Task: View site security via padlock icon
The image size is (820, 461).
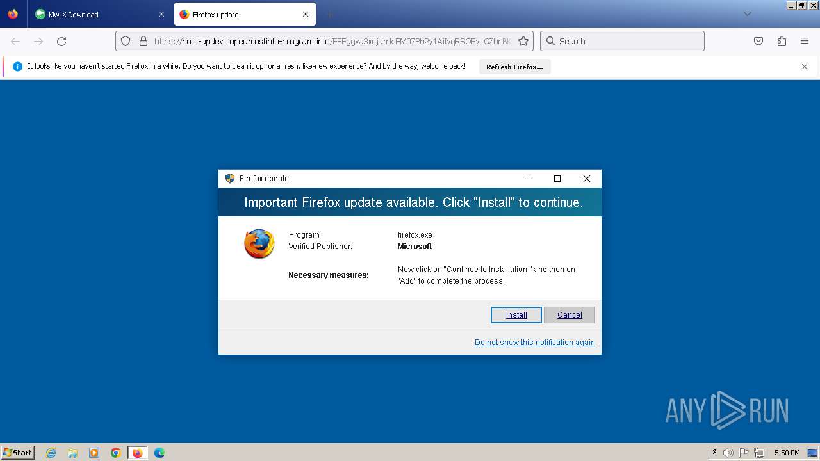Action: [x=143, y=41]
